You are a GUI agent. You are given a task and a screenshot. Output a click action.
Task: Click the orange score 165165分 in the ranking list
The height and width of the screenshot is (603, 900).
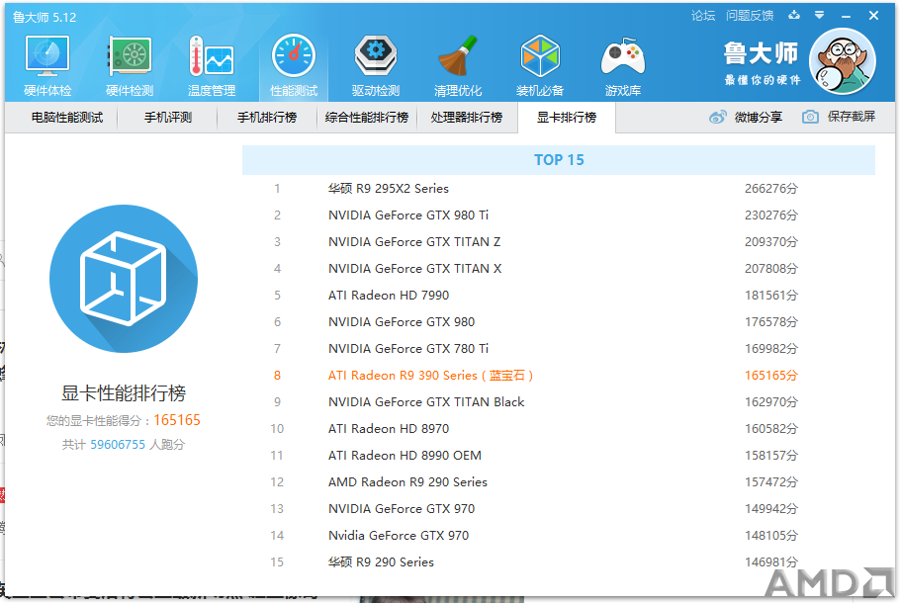(x=770, y=376)
